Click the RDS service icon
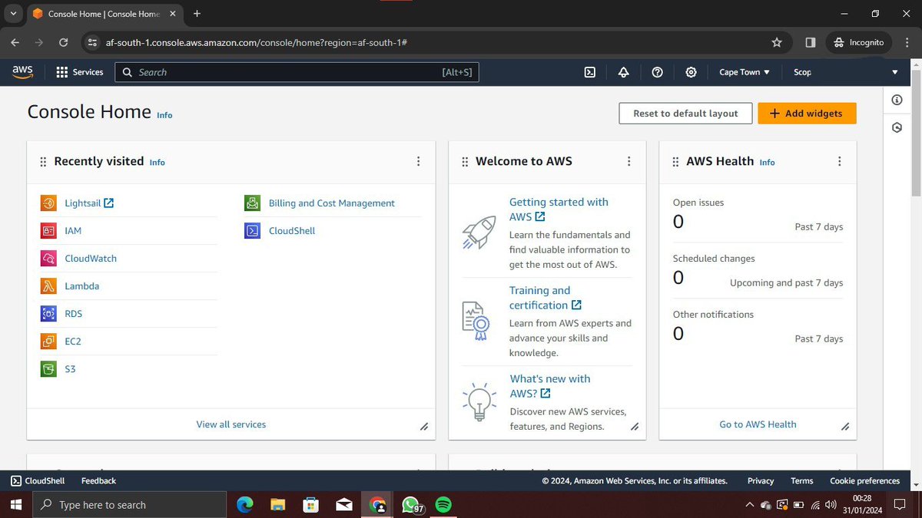The width and height of the screenshot is (922, 518). [x=48, y=314]
